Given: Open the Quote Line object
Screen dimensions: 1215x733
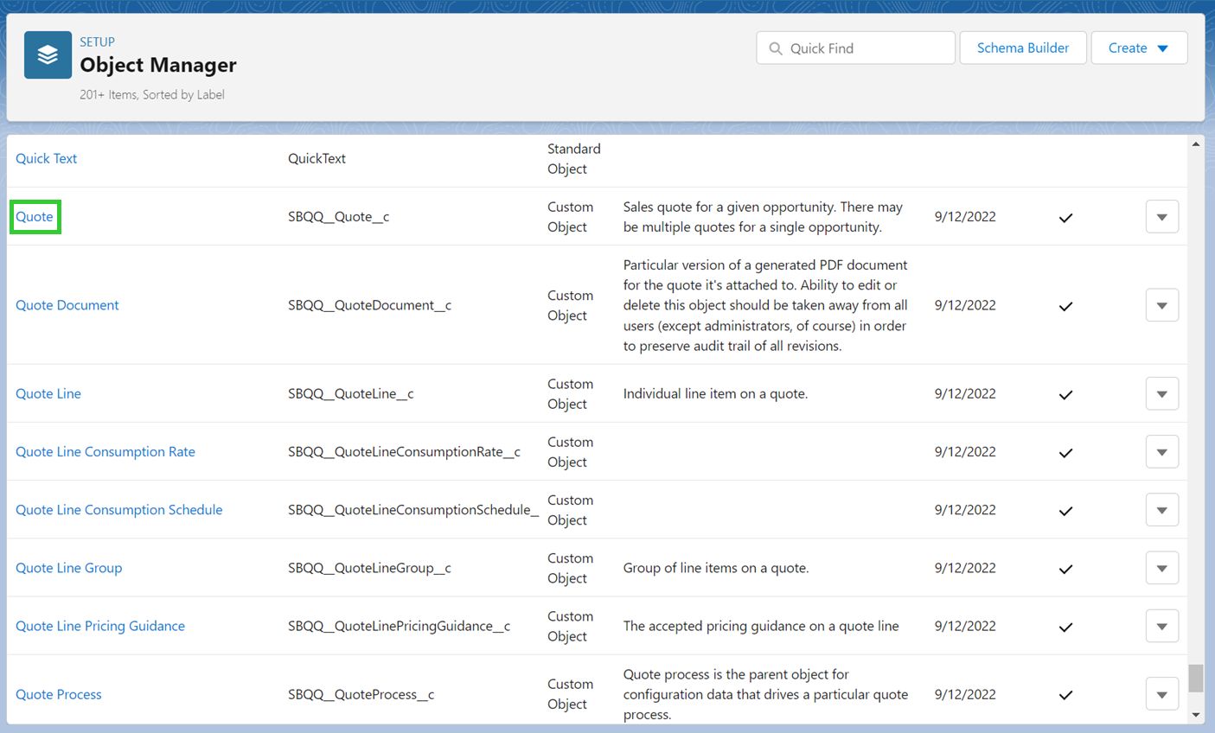Looking at the screenshot, I should (48, 393).
